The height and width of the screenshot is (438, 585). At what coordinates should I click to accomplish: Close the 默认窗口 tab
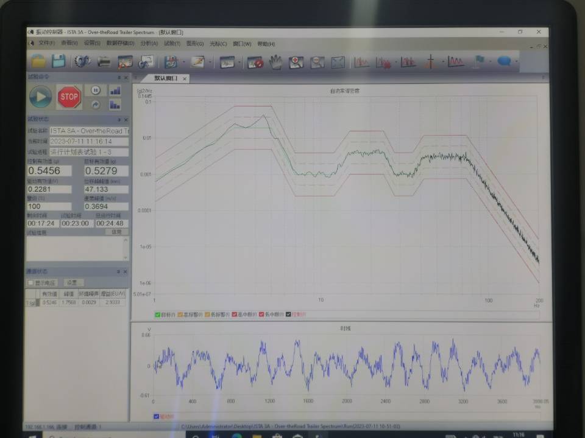click(184, 79)
